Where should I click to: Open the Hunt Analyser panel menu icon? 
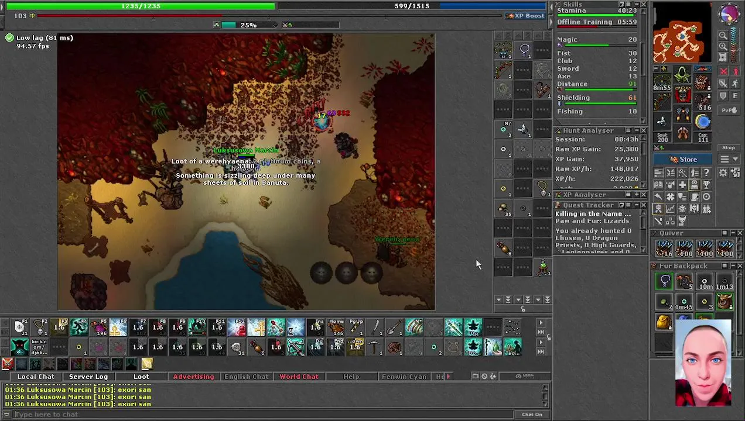(628, 130)
